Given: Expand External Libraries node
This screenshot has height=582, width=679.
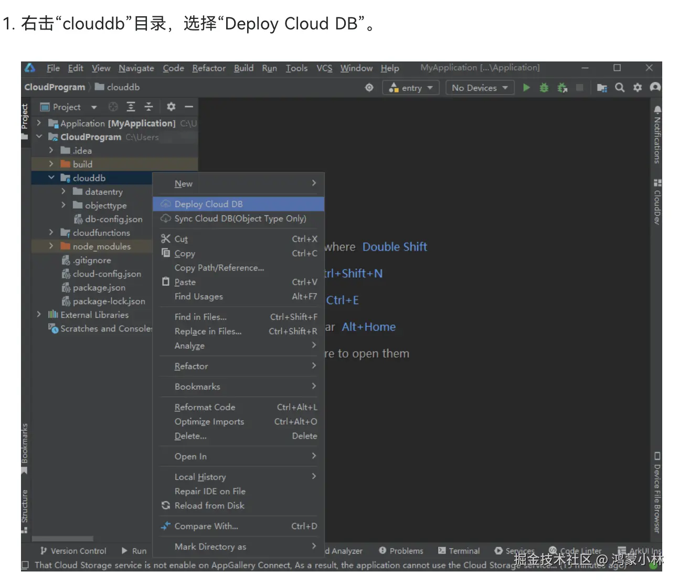Looking at the screenshot, I should 39,314.
